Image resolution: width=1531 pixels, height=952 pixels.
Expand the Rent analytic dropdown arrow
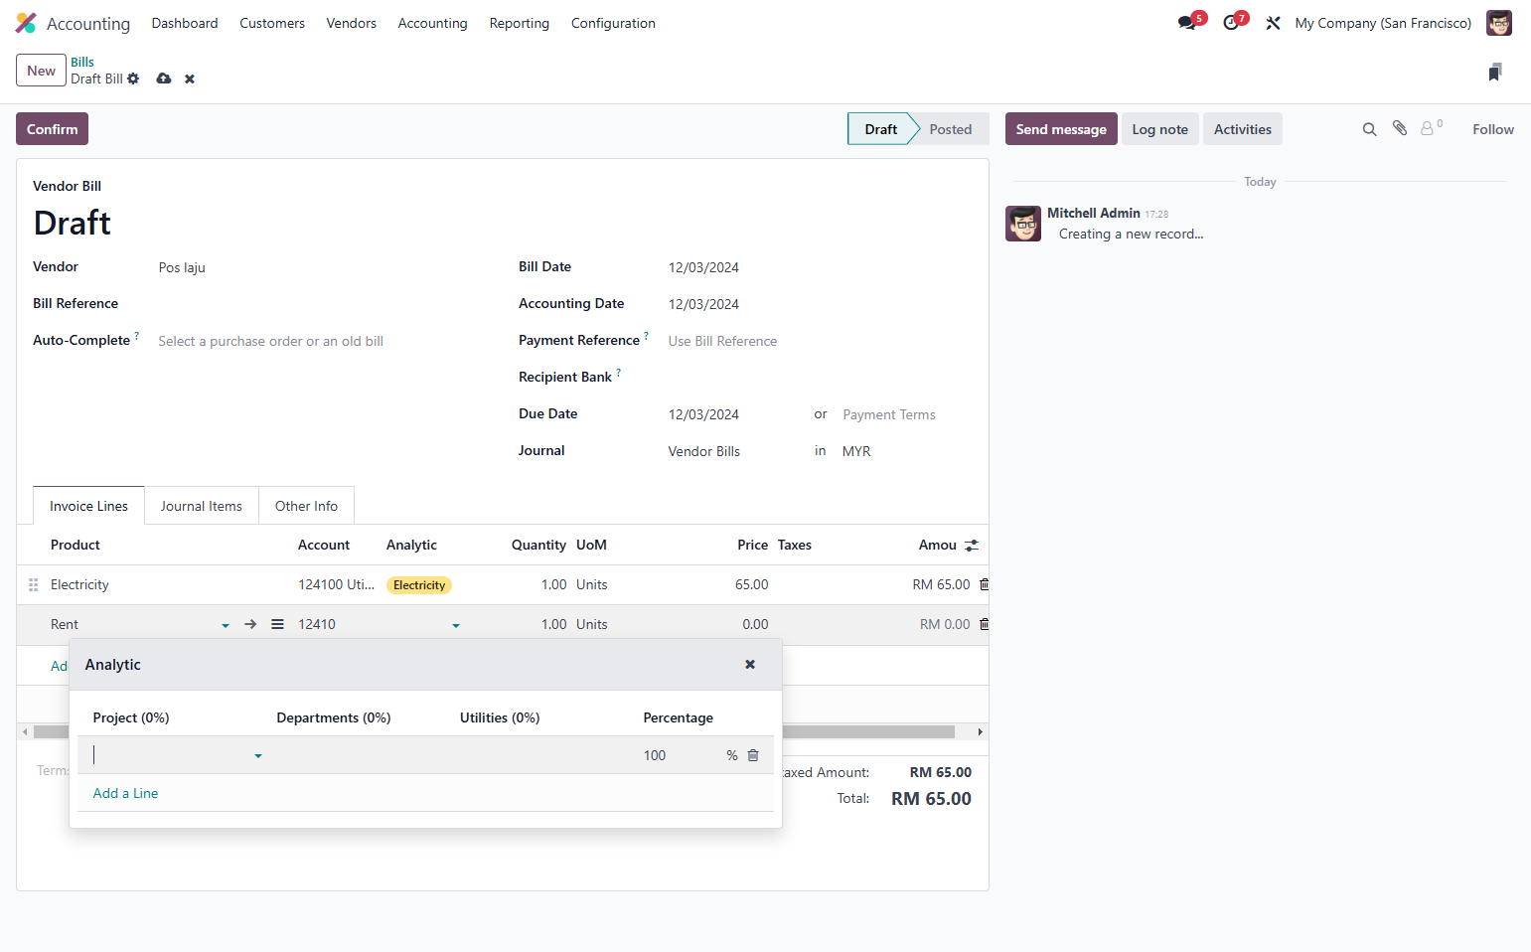(456, 625)
